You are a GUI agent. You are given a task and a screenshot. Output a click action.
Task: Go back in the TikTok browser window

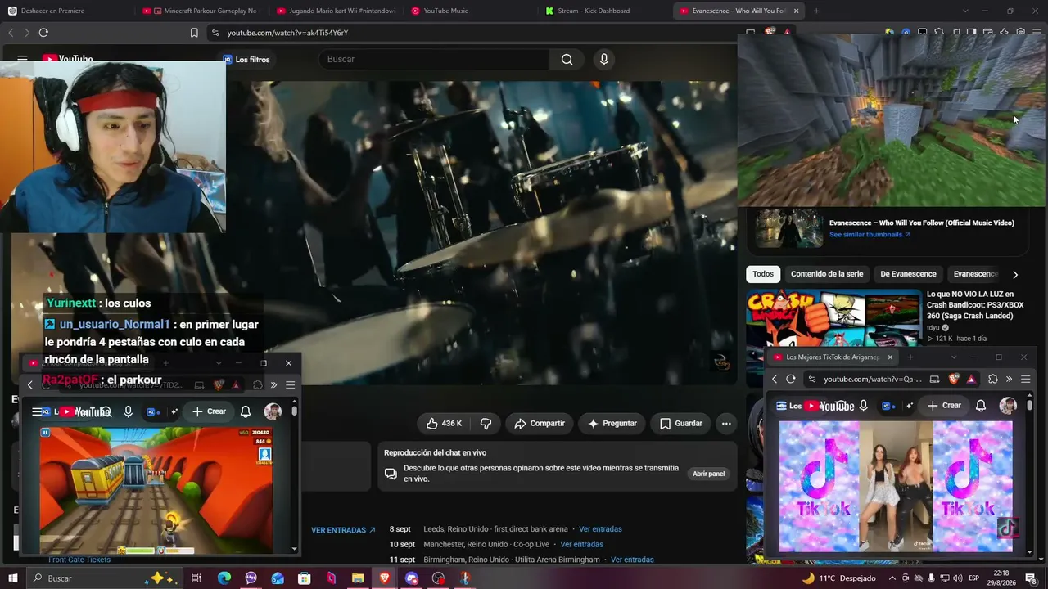point(775,379)
